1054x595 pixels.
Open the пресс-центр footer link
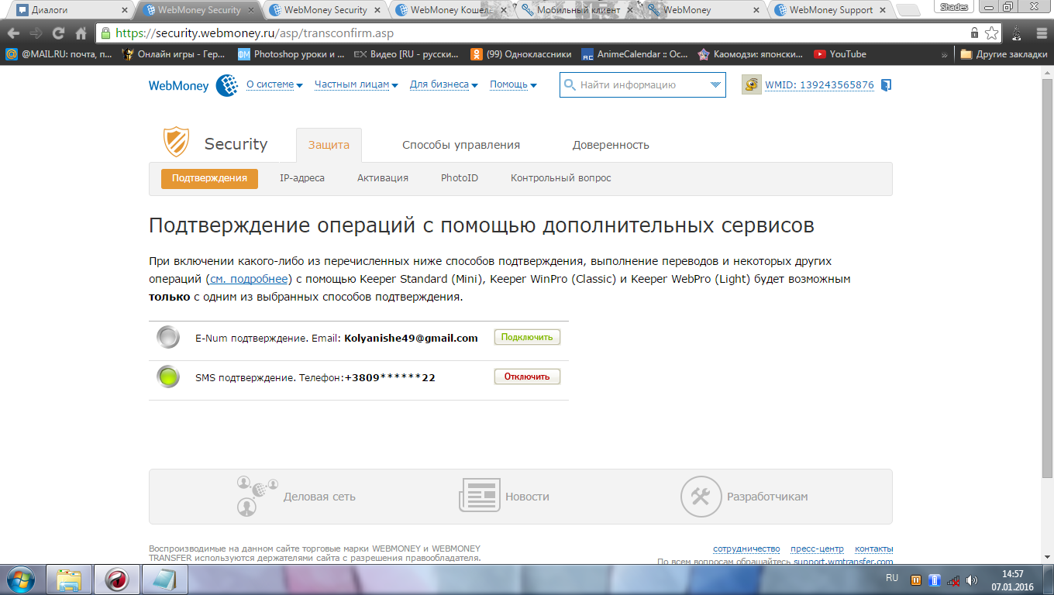[817, 549]
